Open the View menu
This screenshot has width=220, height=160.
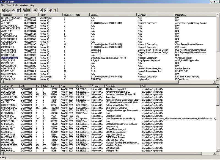click(x=9, y=5)
